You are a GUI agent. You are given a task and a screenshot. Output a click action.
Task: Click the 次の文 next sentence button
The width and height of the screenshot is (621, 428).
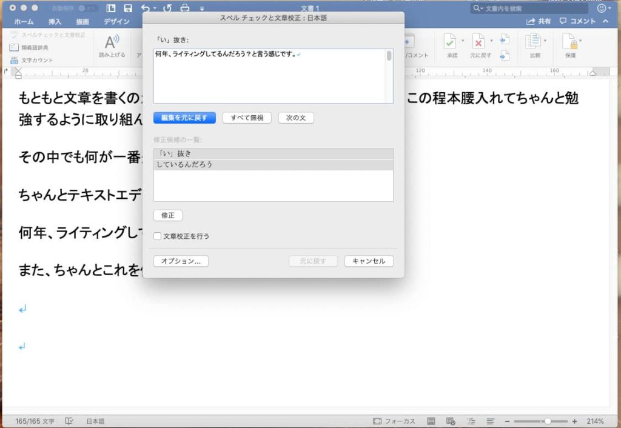click(x=296, y=118)
